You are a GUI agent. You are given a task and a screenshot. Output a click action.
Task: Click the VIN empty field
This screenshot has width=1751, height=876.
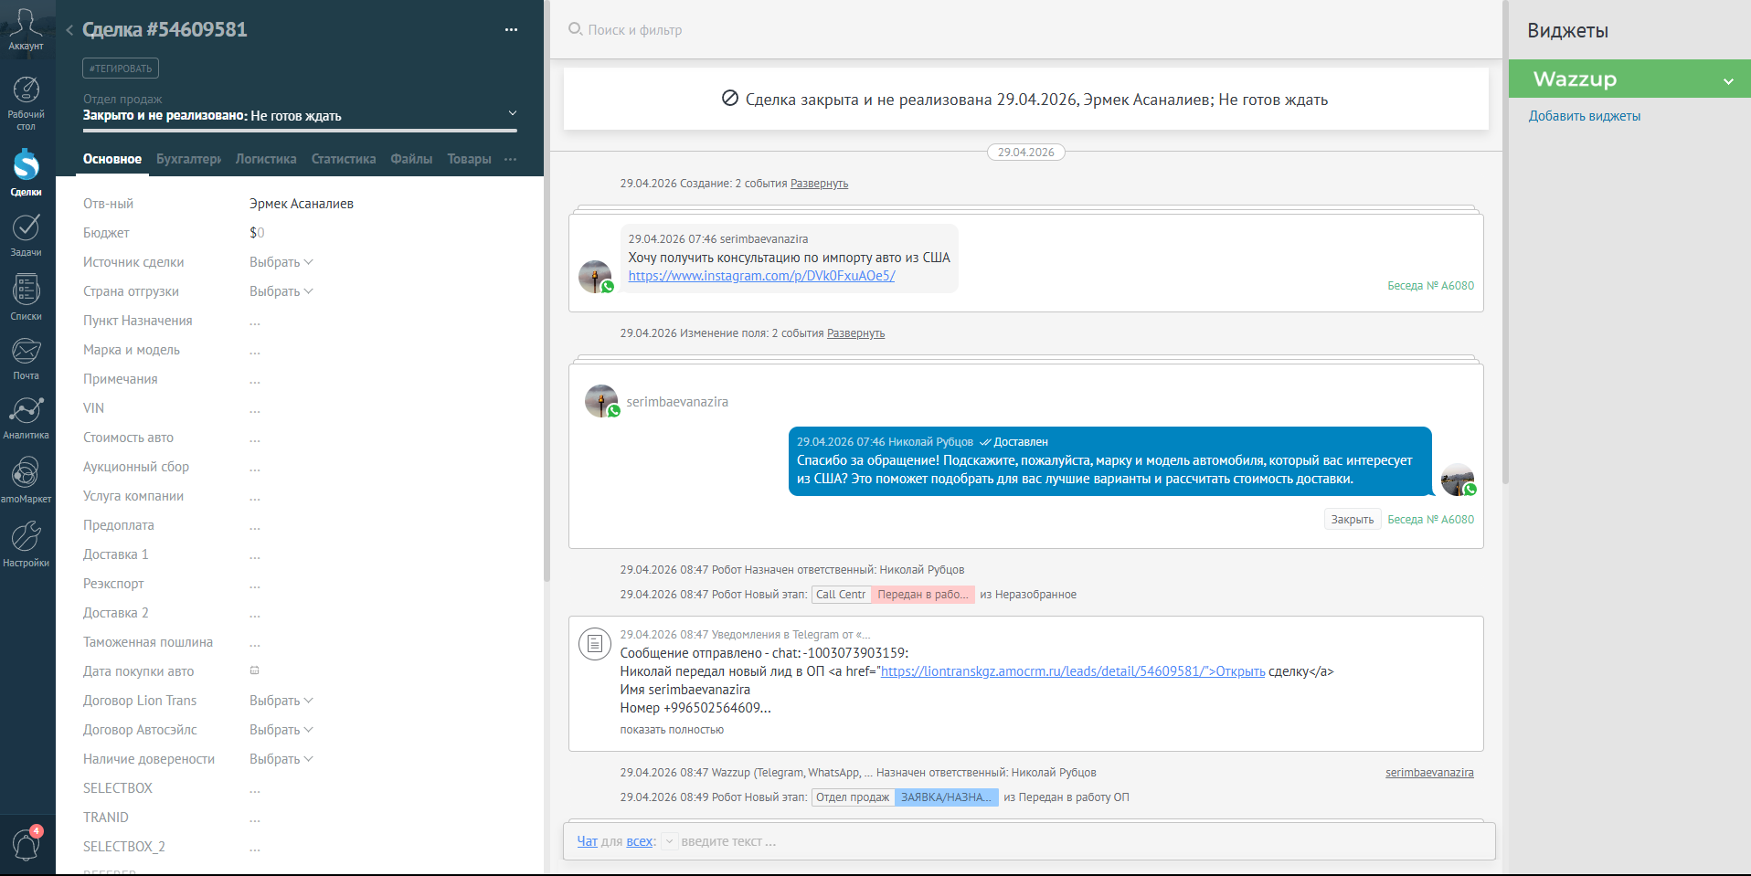point(255,408)
